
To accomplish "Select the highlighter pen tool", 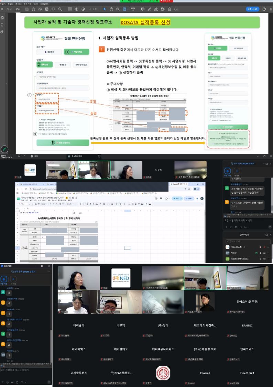I will [150, 9].
